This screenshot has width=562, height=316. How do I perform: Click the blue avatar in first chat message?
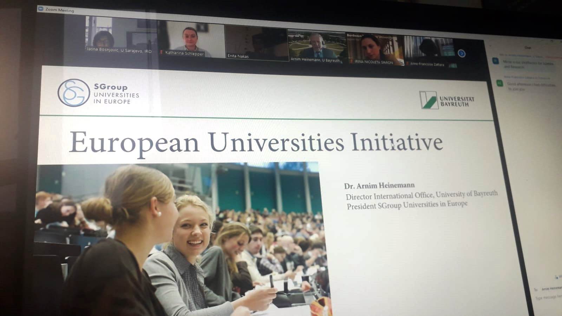click(x=495, y=61)
